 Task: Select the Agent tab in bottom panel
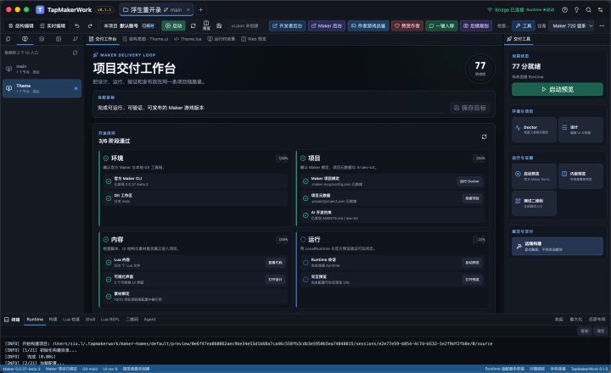149,320
